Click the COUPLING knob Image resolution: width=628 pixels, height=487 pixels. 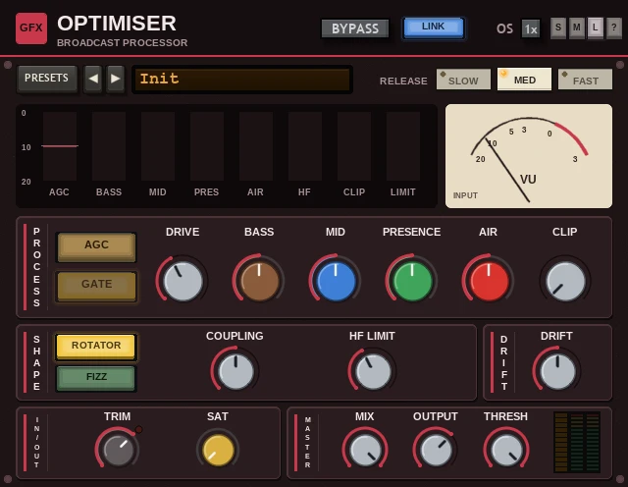tap(235, 371)
